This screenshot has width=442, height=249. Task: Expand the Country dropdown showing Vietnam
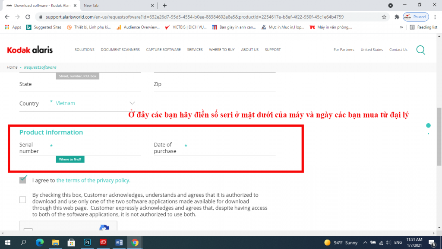tap(132, 103)
